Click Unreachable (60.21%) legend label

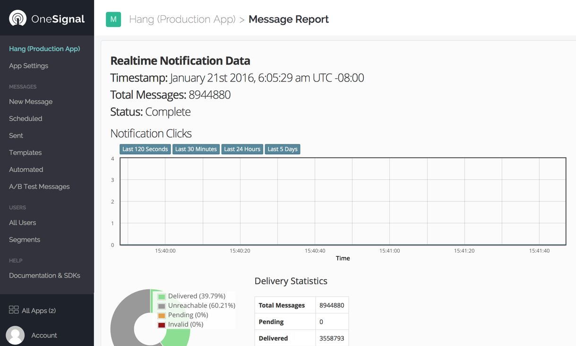pos(202,305)
